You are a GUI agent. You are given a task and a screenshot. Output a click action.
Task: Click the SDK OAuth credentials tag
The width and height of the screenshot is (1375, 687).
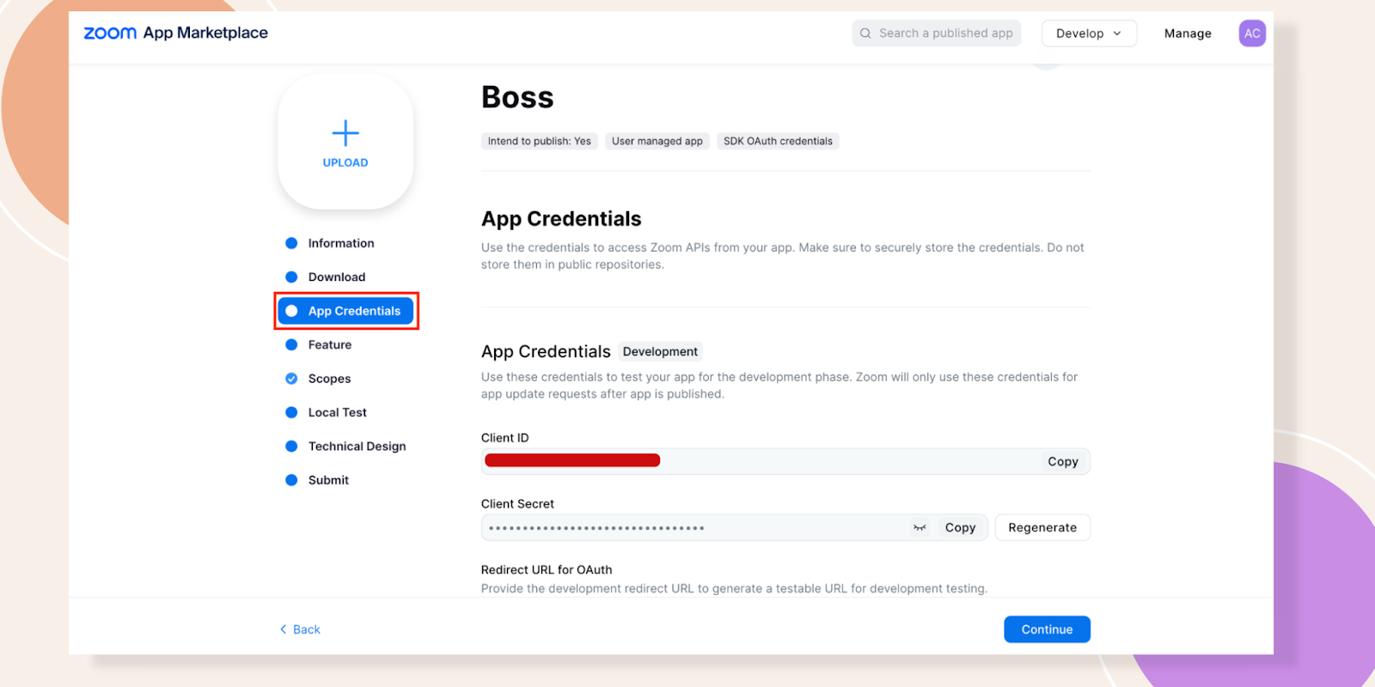tap(778, 141)
